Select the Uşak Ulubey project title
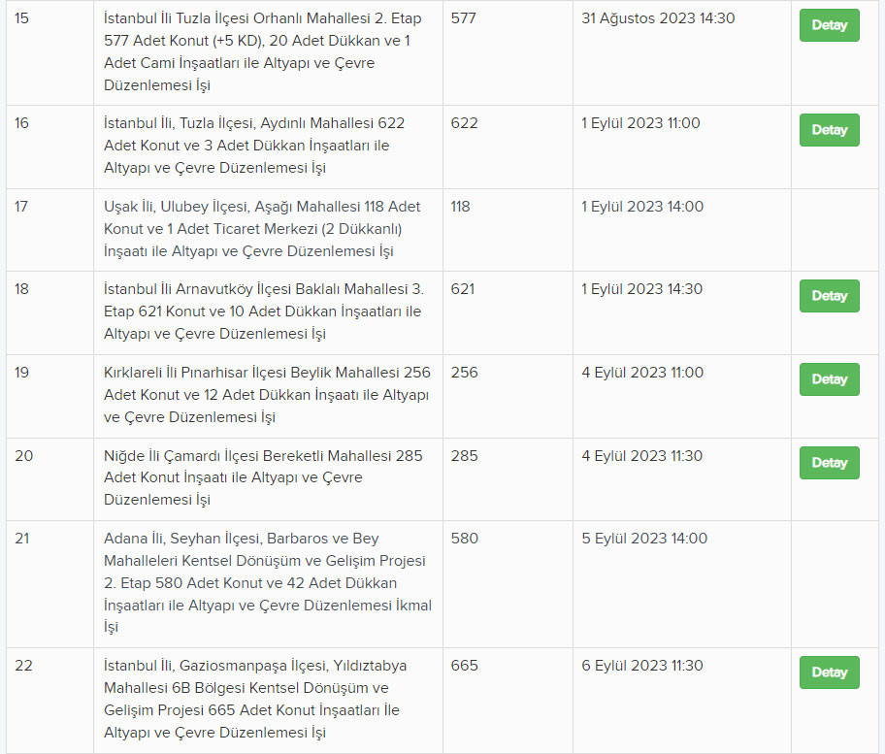Screen dimensions: 885x754 pos(262,229)
